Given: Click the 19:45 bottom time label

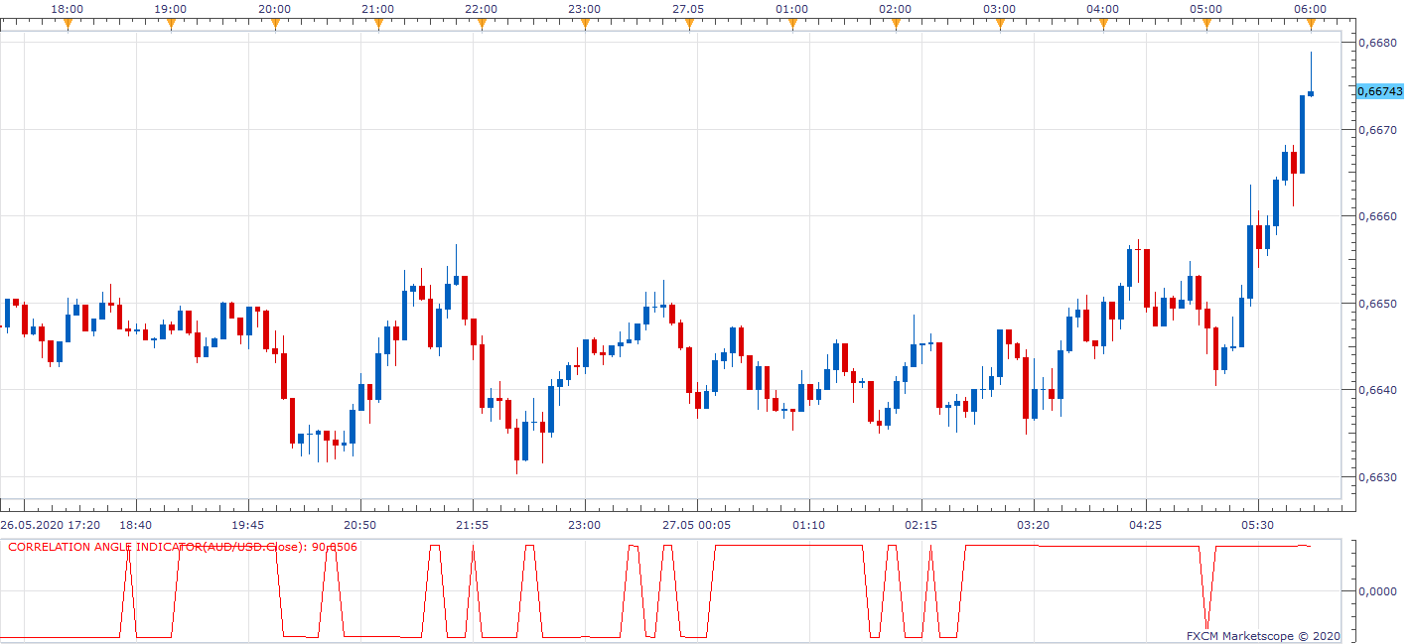Looking at the screenshot, I should (248, 524).
